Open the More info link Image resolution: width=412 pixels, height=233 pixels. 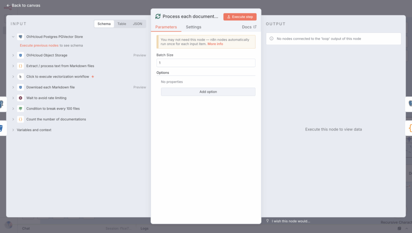point(215,44)
